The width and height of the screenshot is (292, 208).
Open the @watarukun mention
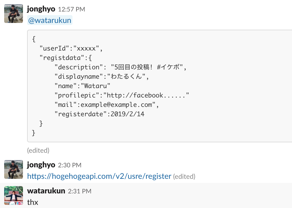pos(50,20)
